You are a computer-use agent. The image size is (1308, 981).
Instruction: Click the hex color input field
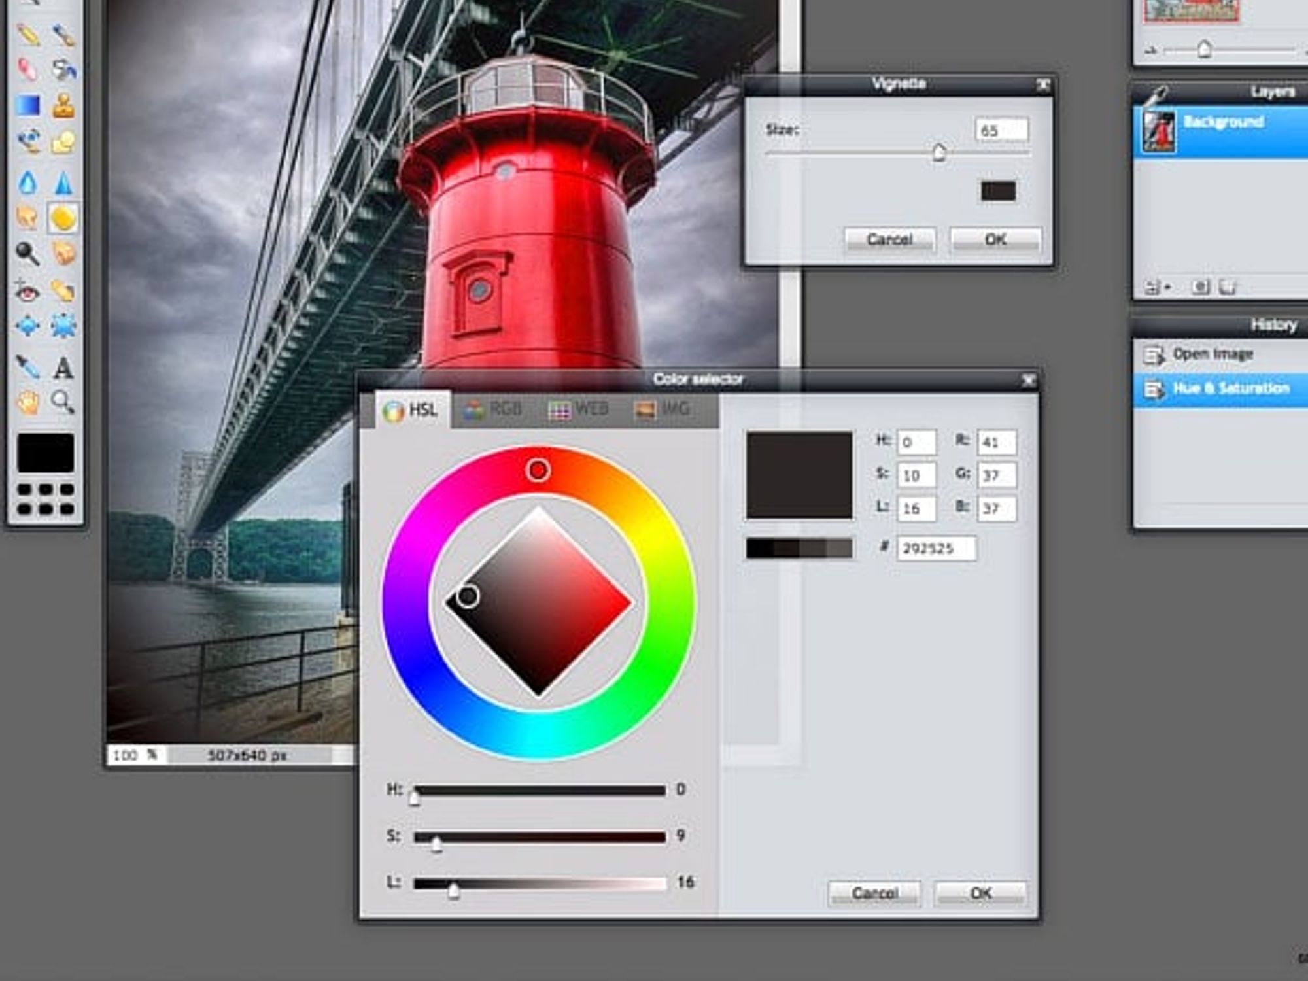pyautogui.click(x=936, y=548)
